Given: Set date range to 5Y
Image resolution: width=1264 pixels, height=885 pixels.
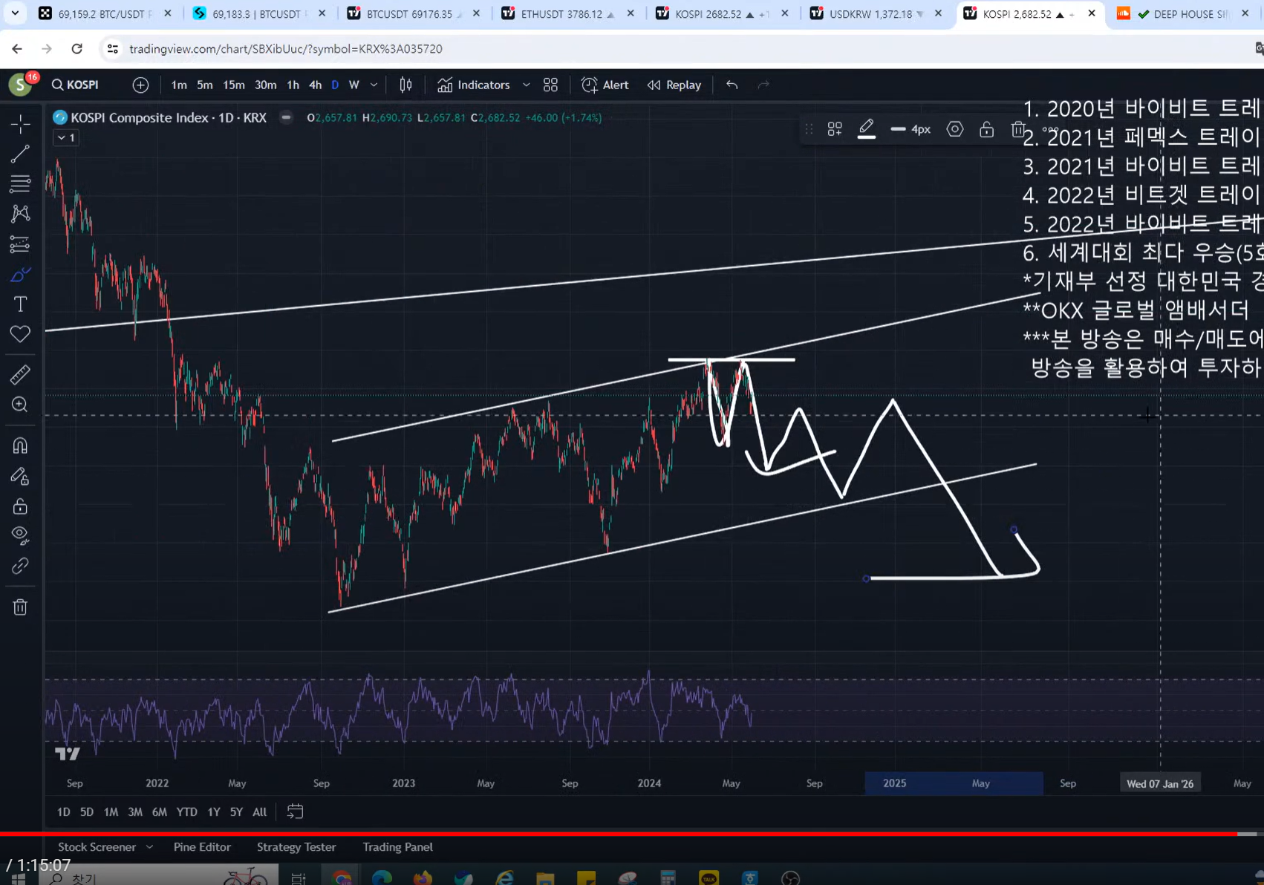Looking at the screenshot, I should [236, 811].
